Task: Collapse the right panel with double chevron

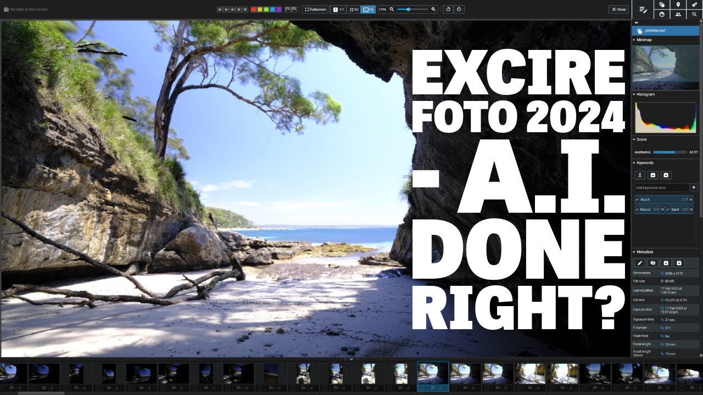Action: [x=635, y=22]
